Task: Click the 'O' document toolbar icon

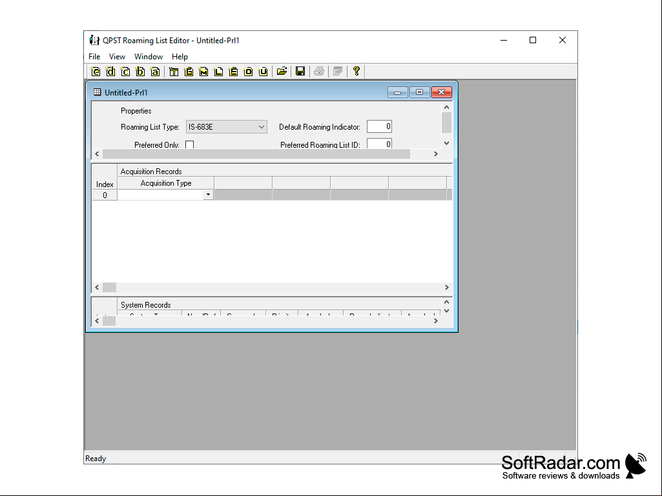Action: point(248,72)
